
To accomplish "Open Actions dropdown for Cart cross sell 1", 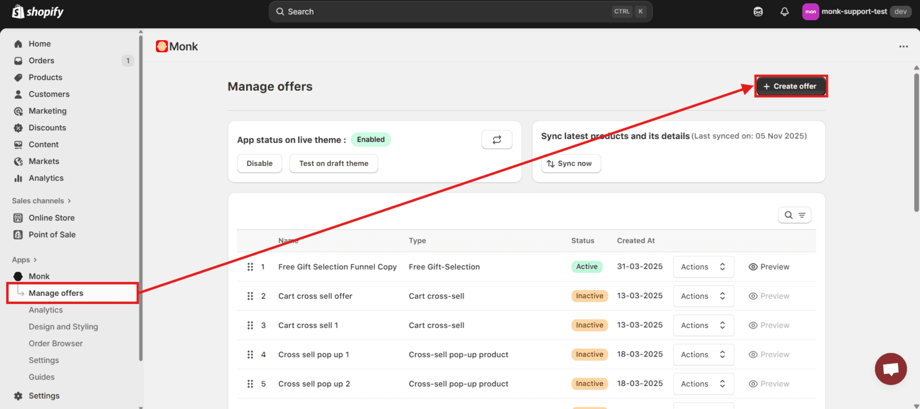I will [x=703, y=326].
